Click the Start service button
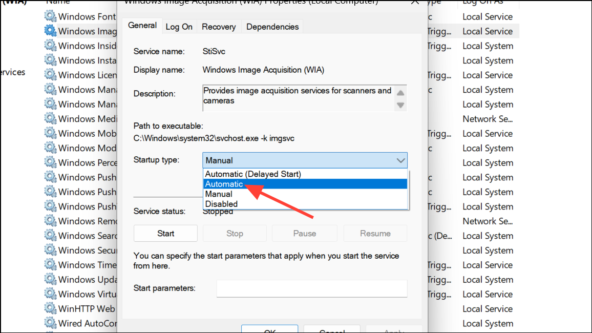Image resolution: width=592 pixels, height=333 pixels. click(x=165, y=233)
